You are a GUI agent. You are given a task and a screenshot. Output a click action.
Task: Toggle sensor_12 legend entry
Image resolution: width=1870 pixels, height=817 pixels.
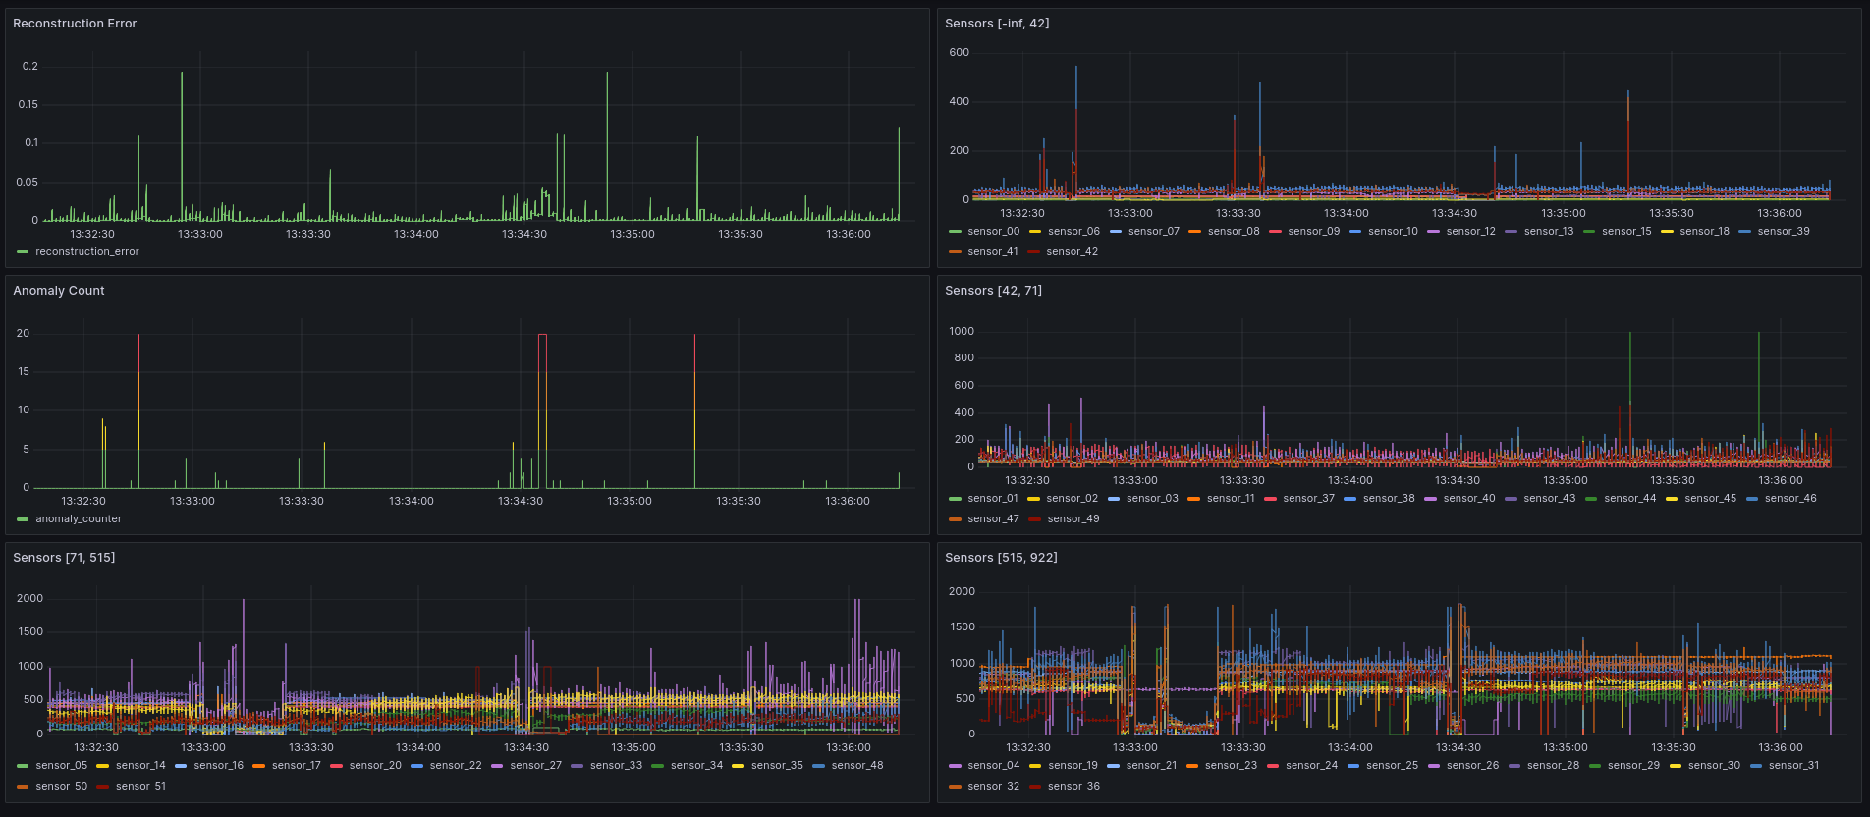tap(1471, 232)
